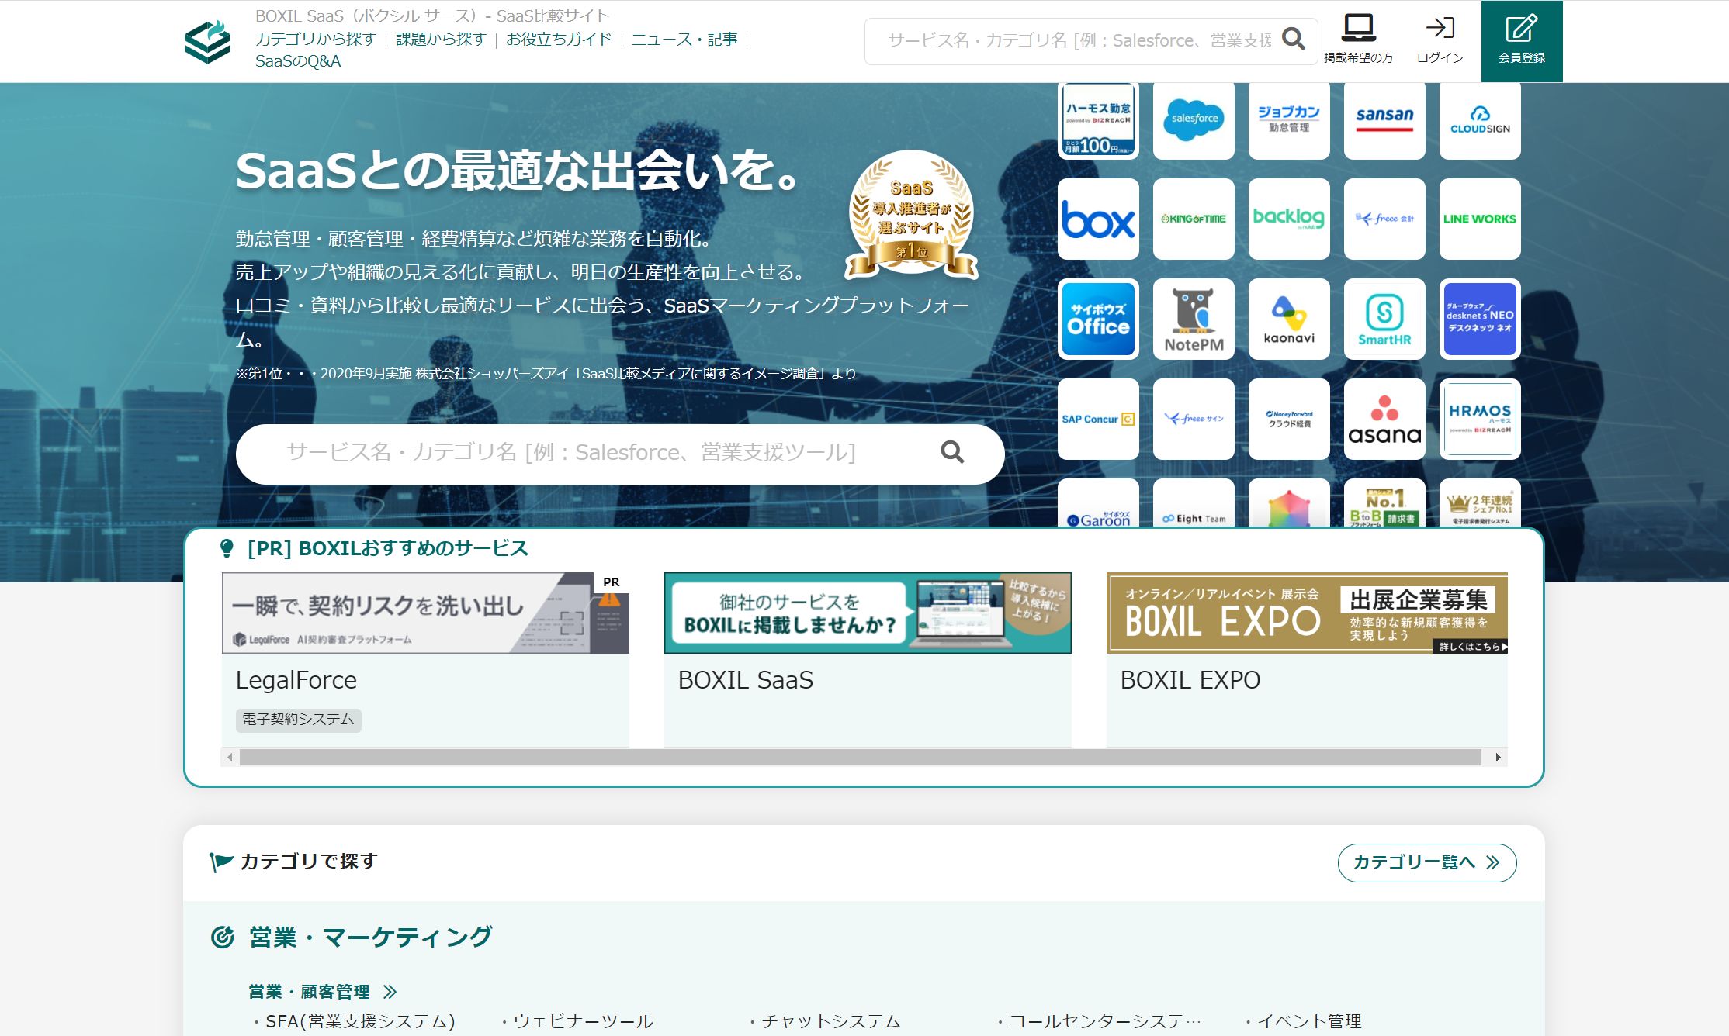Click the 電子契約システム tag

[x=298, y=720]
